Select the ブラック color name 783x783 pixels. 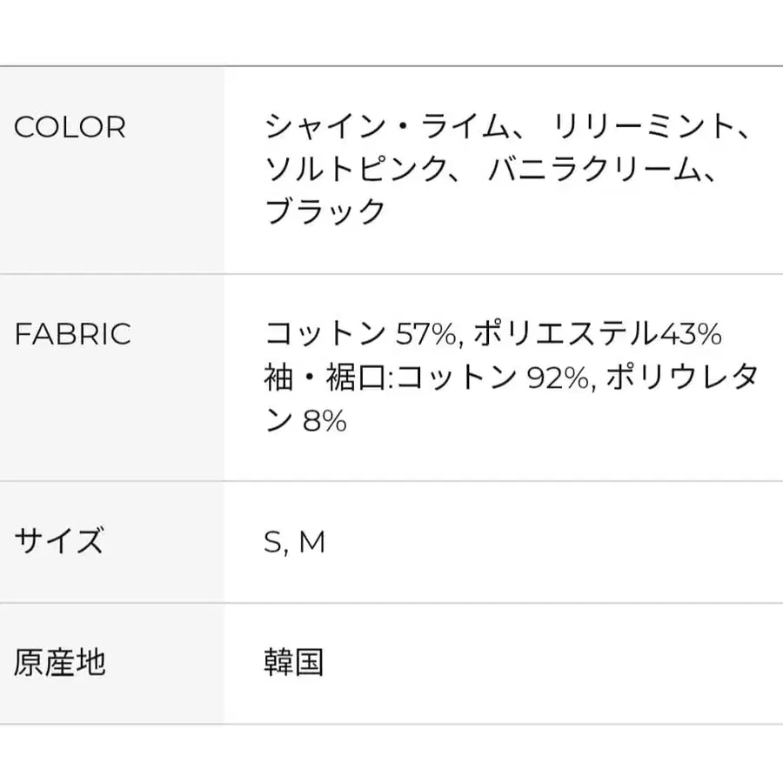pyautogui.click(x=325, y=211)
